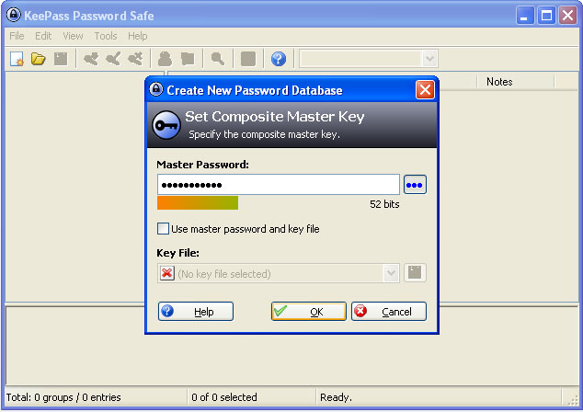The height and width of the screenshot is (412, 583).
Task: Click the KeePass lock icon in main title bar
Action: pyautogui.click(x=14, y=16)
